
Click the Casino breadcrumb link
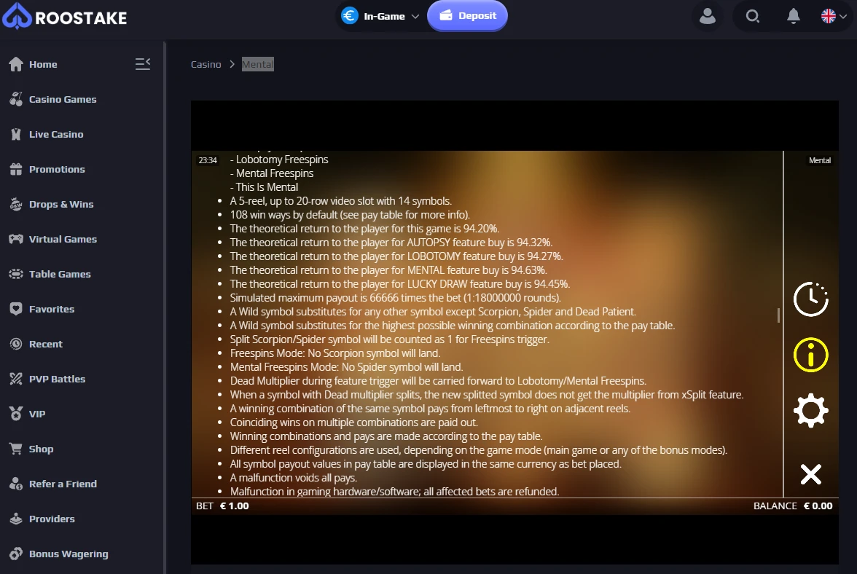pyautogui.click(x=206, y=64)
